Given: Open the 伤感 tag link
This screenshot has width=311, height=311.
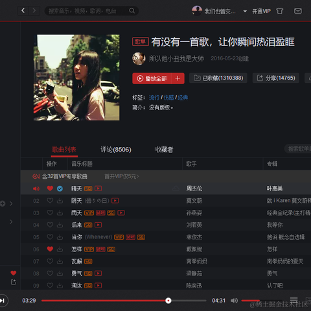Looking at the screenshot, I should (x=168, y=98).
